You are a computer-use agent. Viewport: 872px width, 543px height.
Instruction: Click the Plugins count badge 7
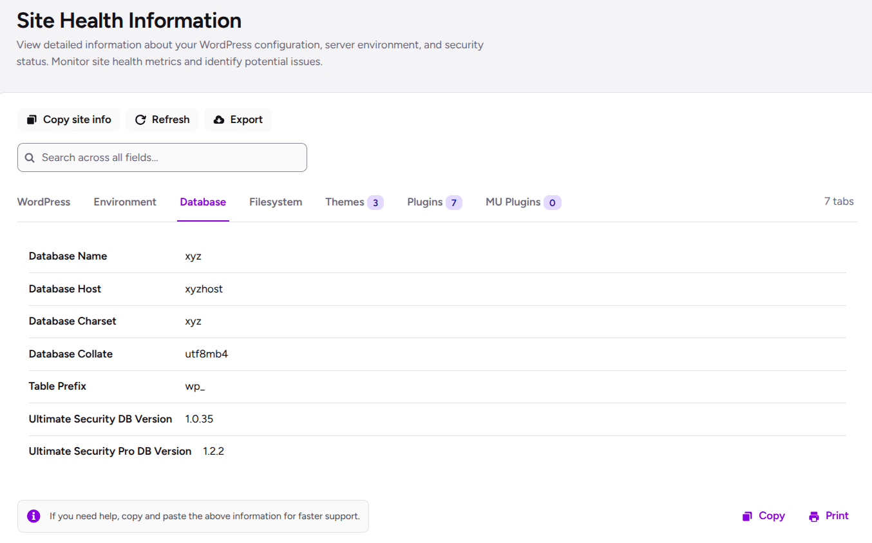tap(454, 203)
